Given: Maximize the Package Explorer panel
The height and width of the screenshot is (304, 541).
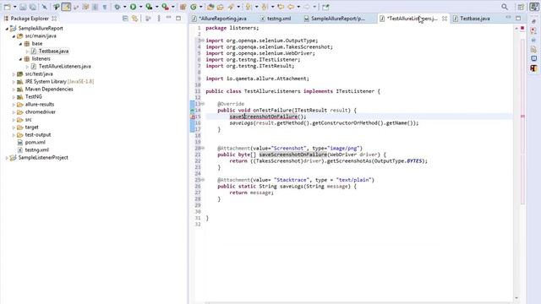Looking at the screenshot, I should 178,19.
